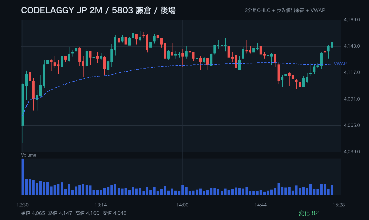The width and height of the screenshot is (369, 220).
Task: Click the 15:28 time axis label
Action: coord(339,205)
